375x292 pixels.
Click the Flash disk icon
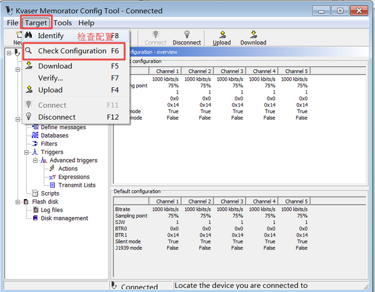tap(26, 202)
